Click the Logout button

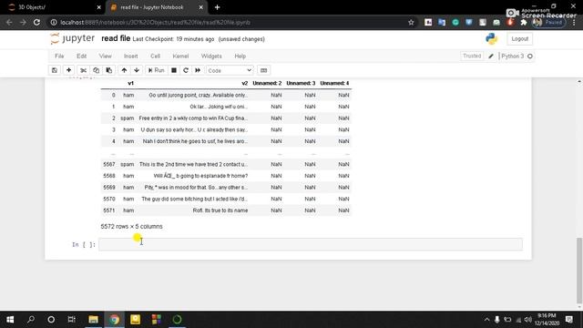(519, 38)
